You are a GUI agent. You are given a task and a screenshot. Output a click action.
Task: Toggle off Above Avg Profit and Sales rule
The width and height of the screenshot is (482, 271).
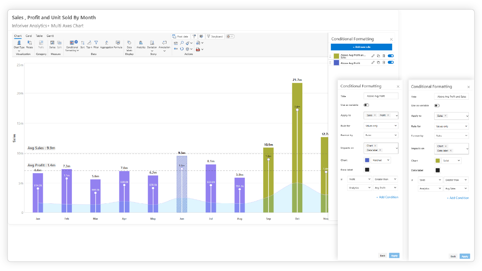coord(390,56)
